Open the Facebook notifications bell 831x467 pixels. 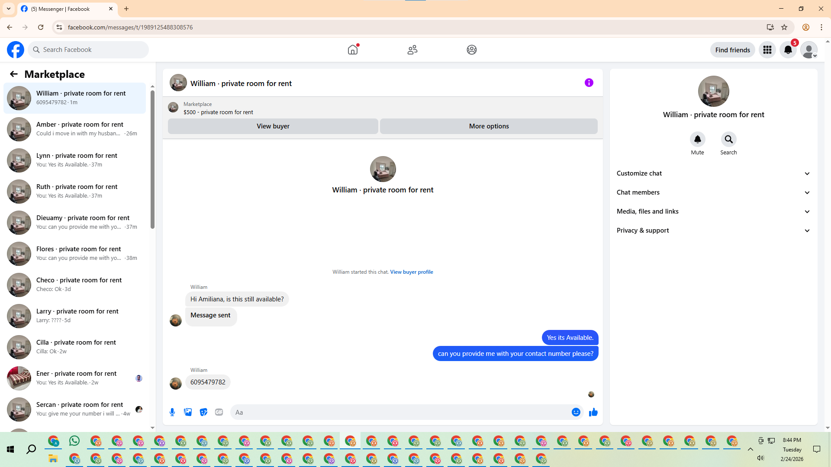click(x=788, y=50)
